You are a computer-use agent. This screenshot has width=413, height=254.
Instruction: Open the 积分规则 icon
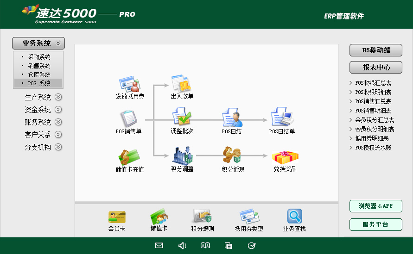click(202, 216)
